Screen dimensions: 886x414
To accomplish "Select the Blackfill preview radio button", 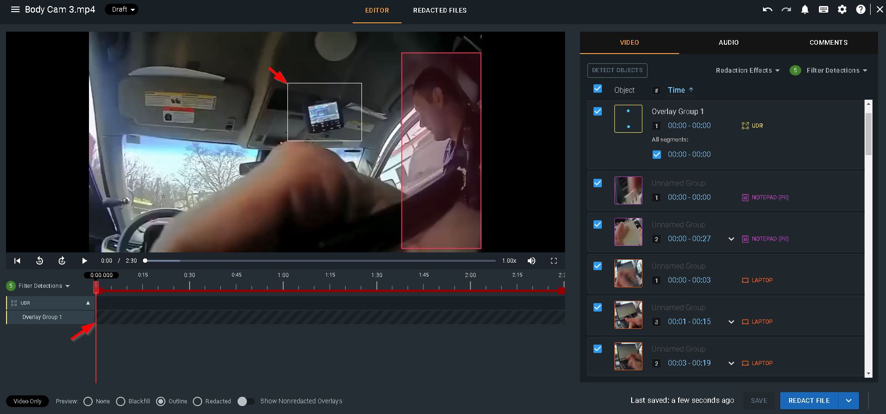I will (x=121, y=401).
